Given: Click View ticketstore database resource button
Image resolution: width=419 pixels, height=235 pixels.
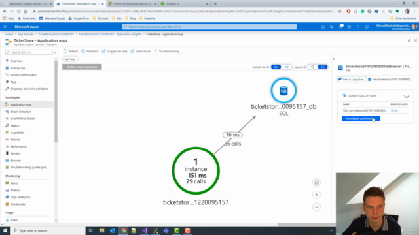Looking at the screenshot, I should coord(390,80).
